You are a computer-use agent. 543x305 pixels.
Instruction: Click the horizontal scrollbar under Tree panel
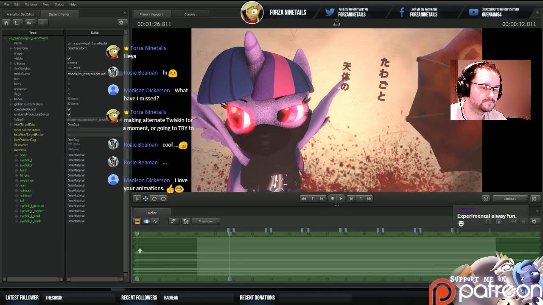pos(33,279)
